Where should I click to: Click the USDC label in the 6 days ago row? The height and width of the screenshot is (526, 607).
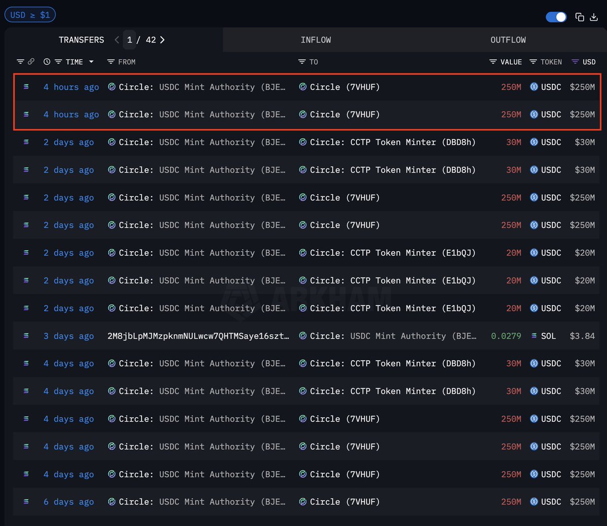[x=551, y=502]
